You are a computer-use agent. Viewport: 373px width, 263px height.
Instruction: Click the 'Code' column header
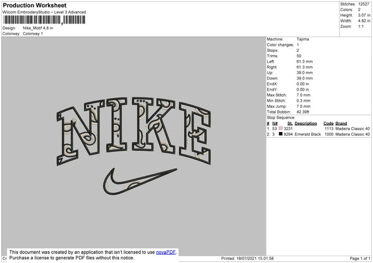[328, 123]
